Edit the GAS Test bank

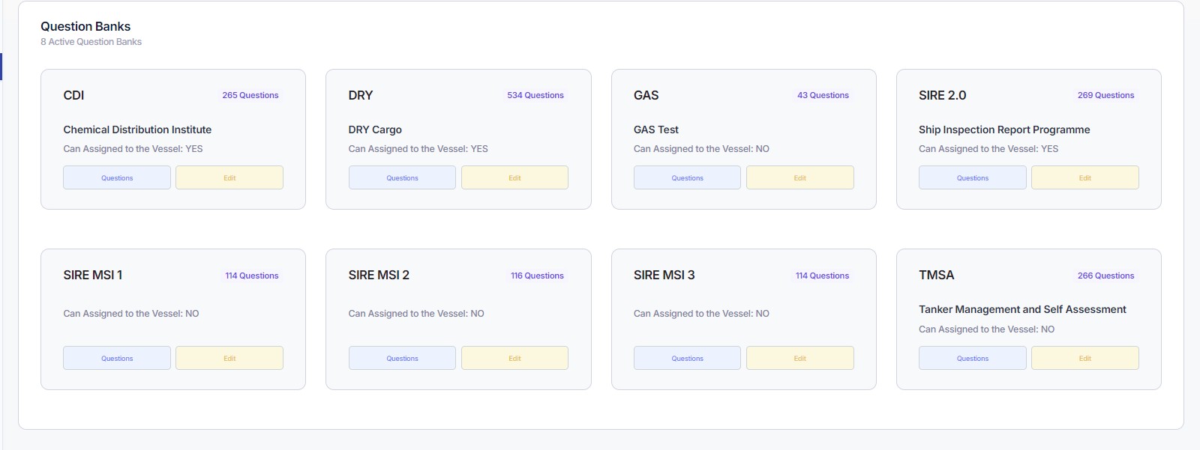pos(799,178)
